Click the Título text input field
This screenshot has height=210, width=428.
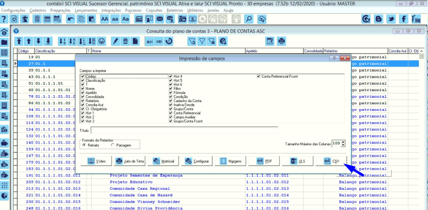click(x=184, y=130)
